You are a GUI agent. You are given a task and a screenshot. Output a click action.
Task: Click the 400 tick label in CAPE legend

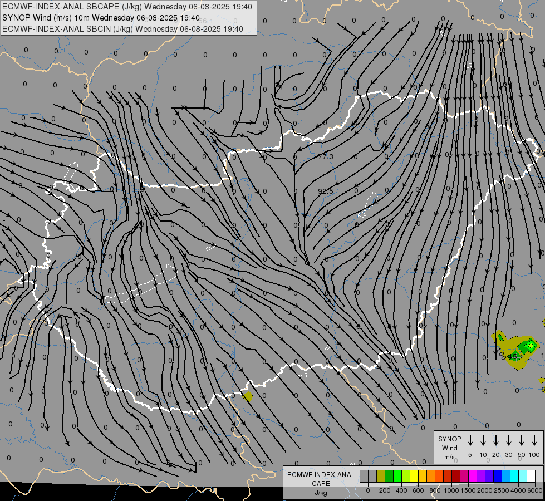[401, 490]
